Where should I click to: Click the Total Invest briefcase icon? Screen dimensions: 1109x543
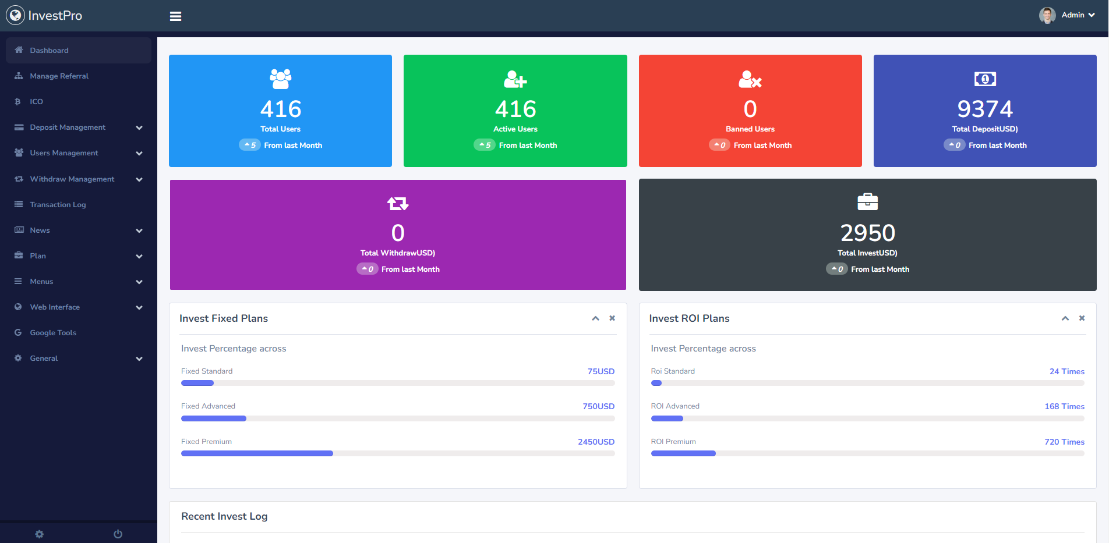867,202
